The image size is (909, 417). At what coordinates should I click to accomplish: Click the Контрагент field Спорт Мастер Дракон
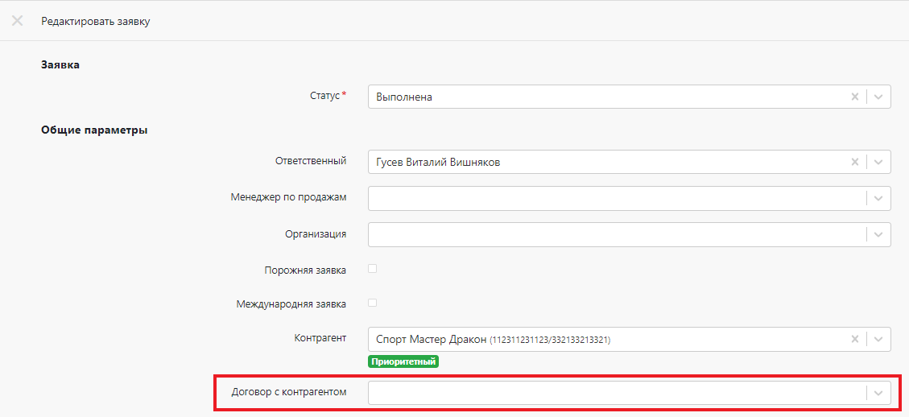pos(604,339)
